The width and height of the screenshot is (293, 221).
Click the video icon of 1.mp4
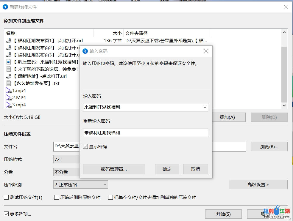pos(8,91)
